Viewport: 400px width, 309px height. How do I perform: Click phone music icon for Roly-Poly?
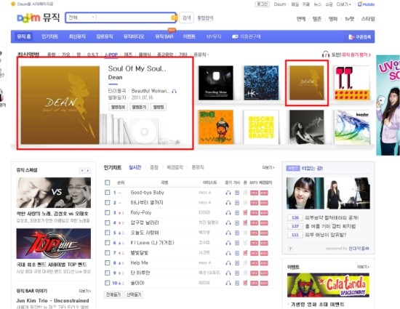(245, 212)
